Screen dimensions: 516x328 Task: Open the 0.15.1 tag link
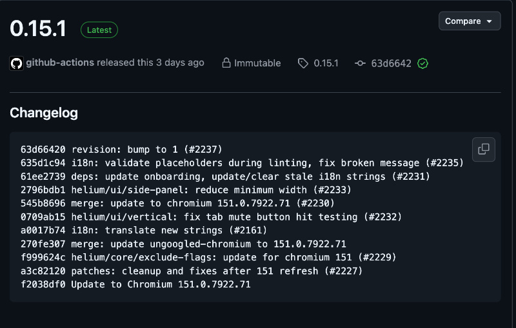[326, 63]
